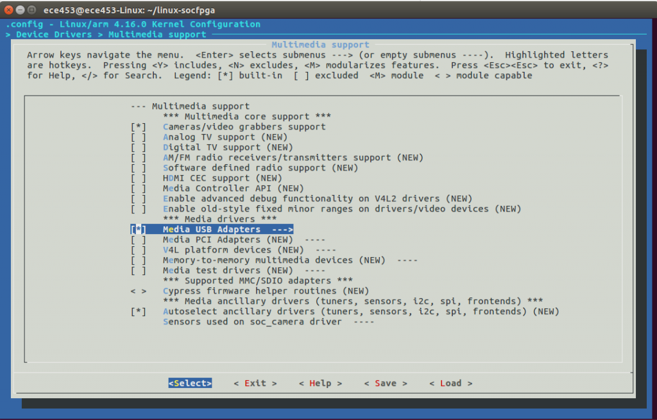Set module state for Cypress firmware helper routines
657x420 pixels.
pyautogui.click(x=138, y=291)
